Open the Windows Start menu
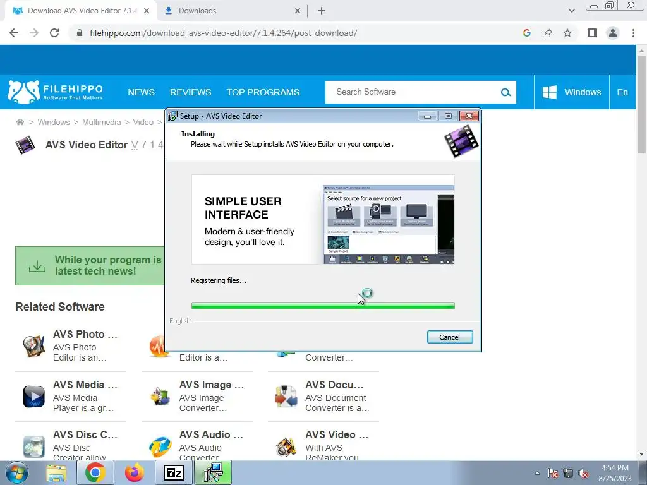 pos(16,473)
